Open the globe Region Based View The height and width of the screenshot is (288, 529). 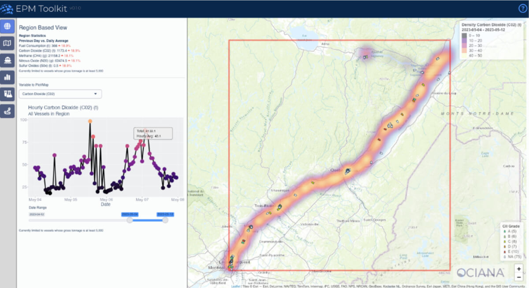(7, 26)
